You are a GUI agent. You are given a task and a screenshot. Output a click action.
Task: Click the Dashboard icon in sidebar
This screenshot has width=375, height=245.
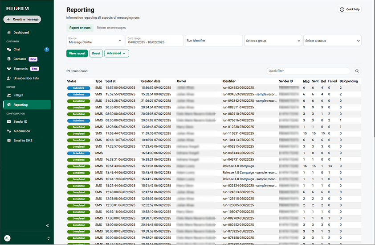[x=9, y=33]
